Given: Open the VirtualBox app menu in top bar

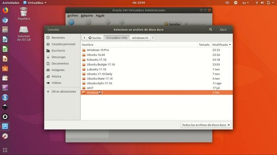Looking at the screenshot, I should tap(35, 3).
